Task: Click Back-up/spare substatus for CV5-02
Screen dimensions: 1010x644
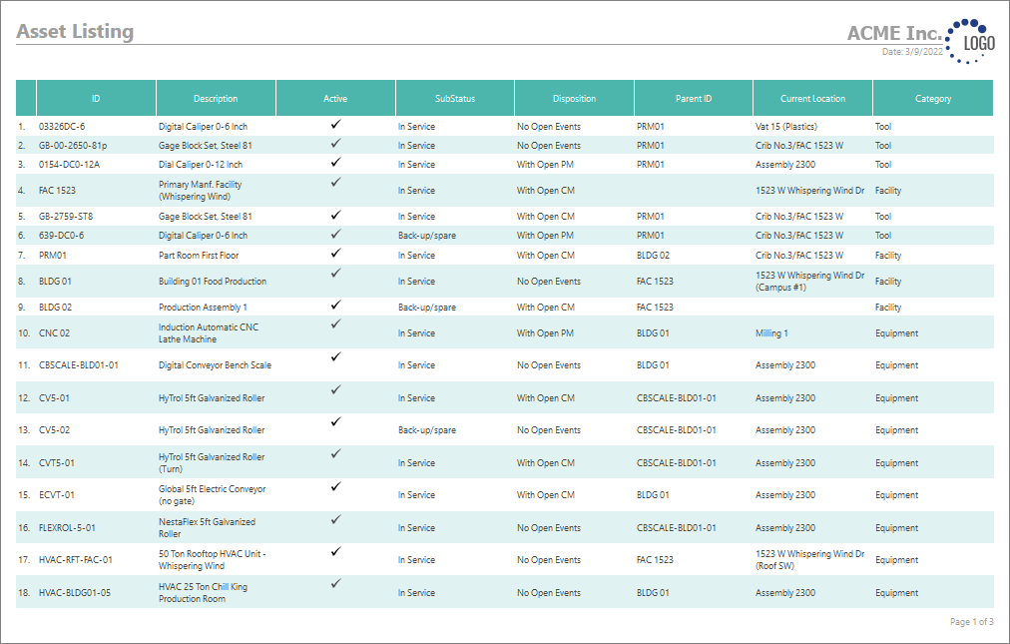Action: pos(427,430)
